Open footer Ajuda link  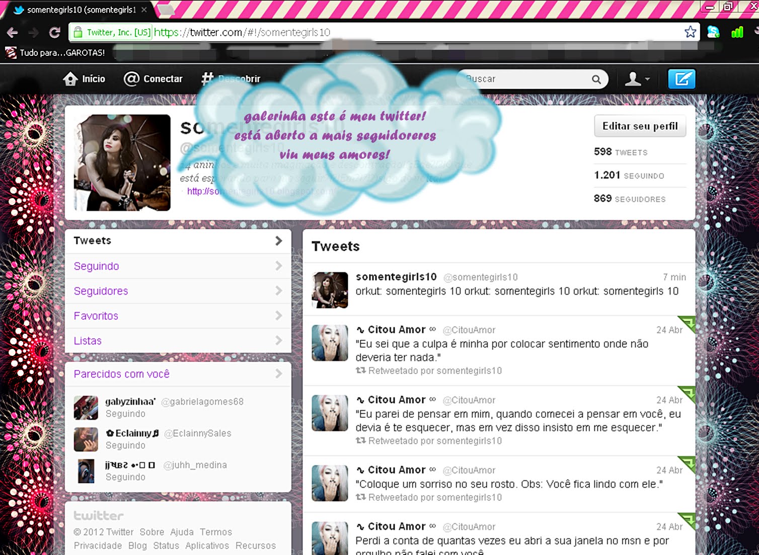pyautogui.click(x=182, y=532)
